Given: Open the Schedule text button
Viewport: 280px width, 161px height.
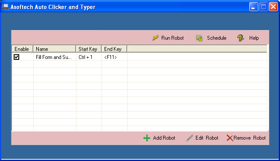Looking at the screenshot, I should pos(216,38).
